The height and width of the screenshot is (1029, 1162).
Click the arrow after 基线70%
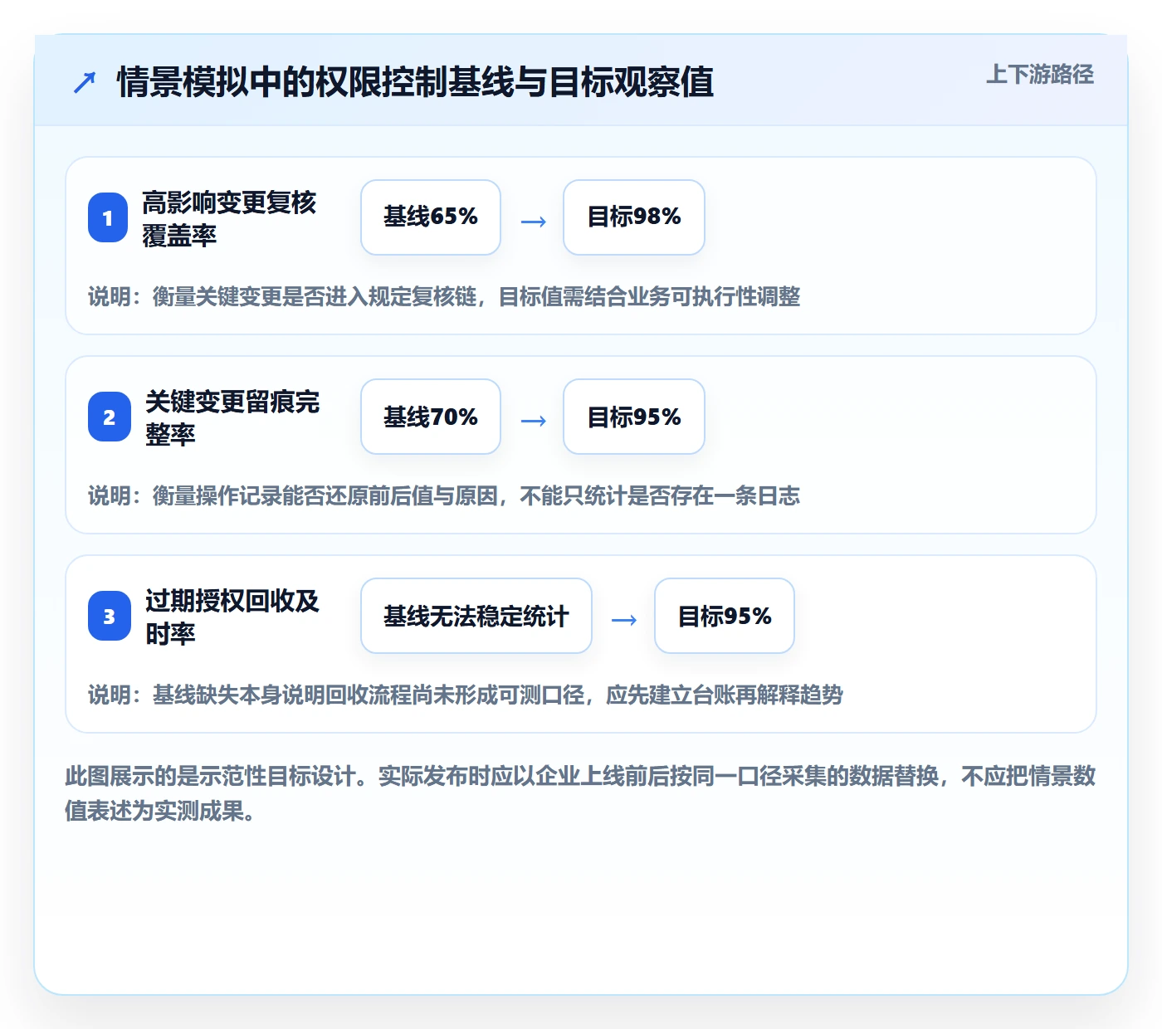pos(533,421)
